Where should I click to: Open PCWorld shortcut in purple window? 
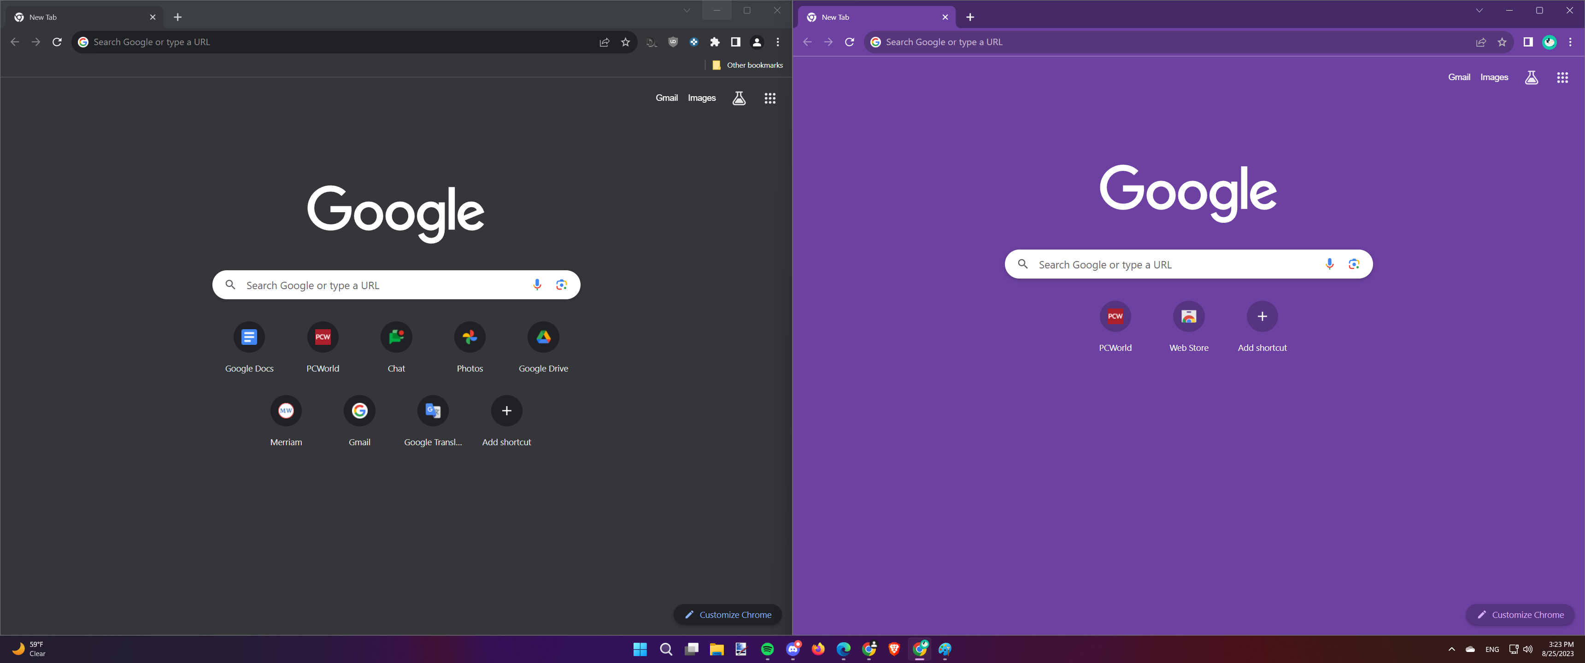pos(1115,326)
